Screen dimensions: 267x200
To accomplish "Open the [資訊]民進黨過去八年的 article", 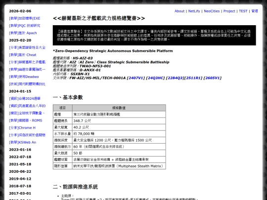I will [27, 106].
